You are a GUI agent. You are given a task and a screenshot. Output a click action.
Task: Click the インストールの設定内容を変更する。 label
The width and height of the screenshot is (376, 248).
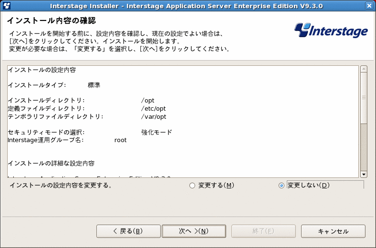(x=61, y=185)
